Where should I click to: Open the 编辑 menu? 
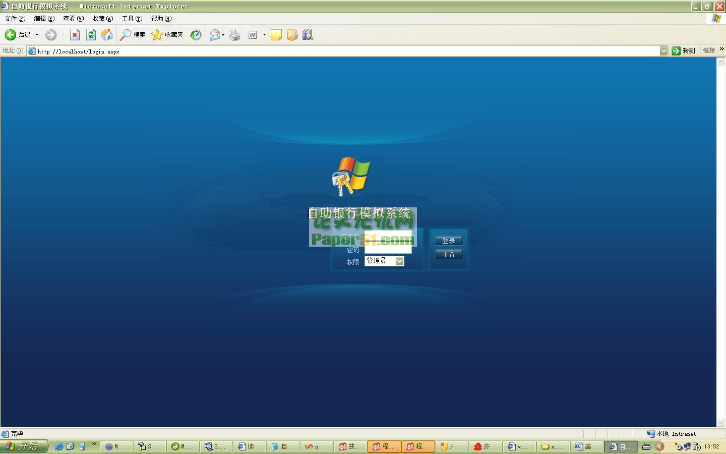[x=44, y=19]
